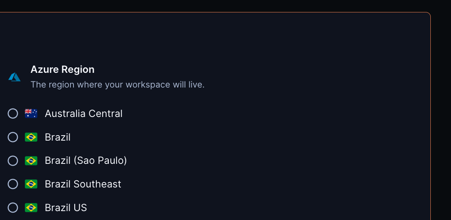Click the flag beside the plain Brazil option
Image resolution: width=451 pixels, height=220 pixels.
[31, 137]
